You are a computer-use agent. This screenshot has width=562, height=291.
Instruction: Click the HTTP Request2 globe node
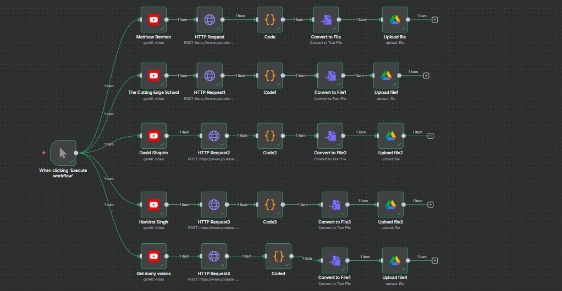tap(214, 136)
